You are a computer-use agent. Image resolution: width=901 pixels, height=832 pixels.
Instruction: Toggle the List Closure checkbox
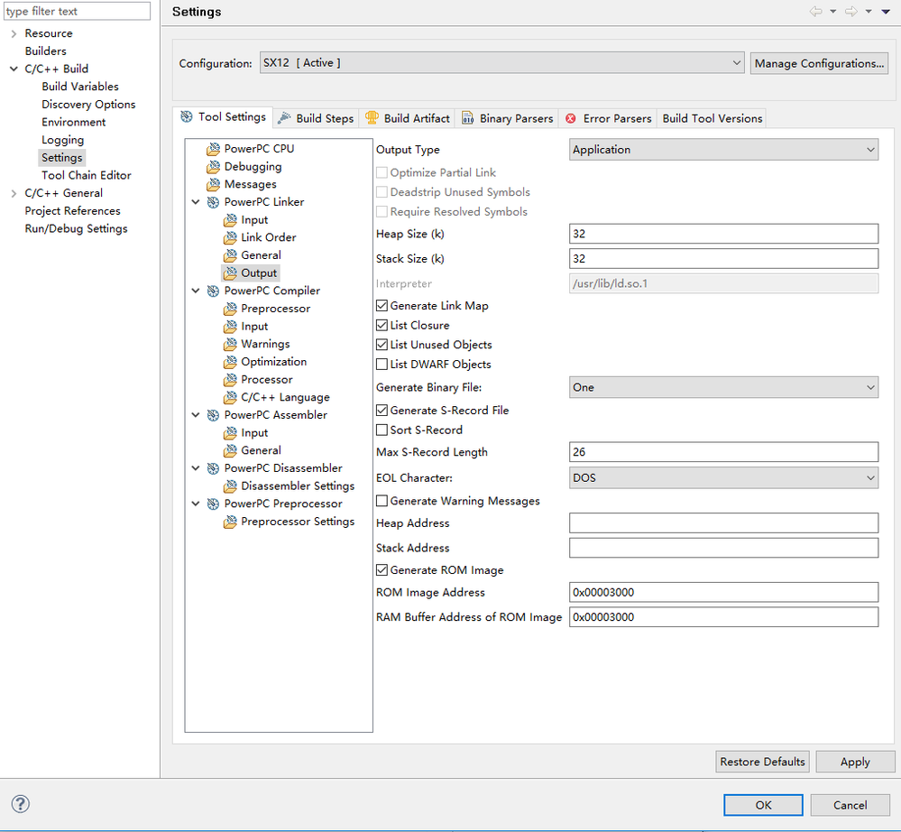click(382, 326)
